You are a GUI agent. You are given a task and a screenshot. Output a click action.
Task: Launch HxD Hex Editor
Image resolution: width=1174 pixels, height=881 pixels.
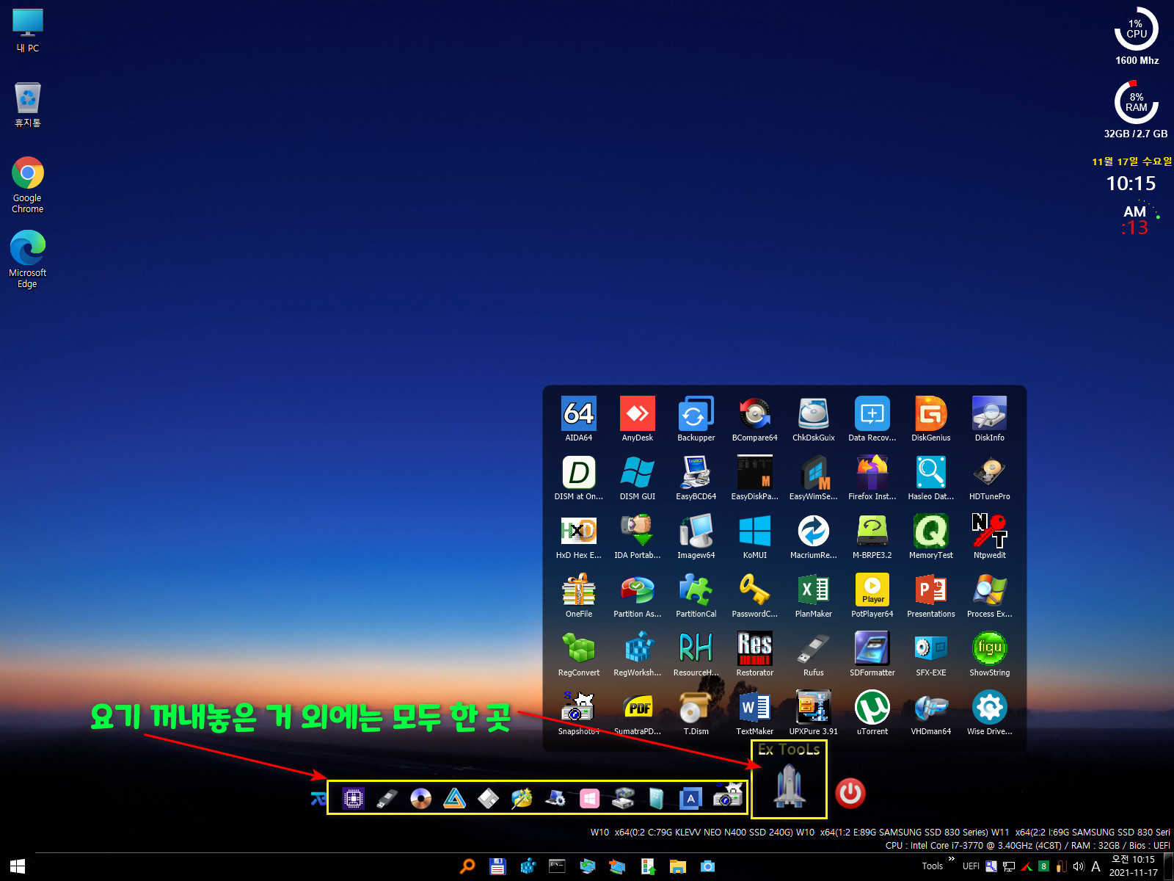(578, 532)
